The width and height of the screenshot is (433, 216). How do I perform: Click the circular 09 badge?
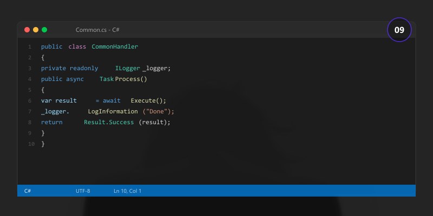click(399, 30)
